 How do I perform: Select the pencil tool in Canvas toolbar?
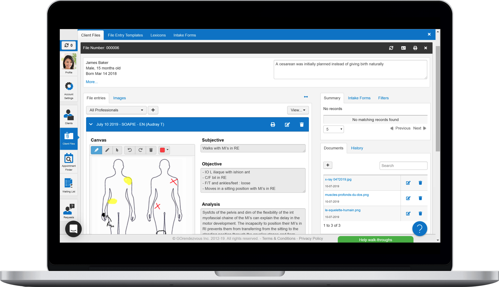click(x=107, y=150)
